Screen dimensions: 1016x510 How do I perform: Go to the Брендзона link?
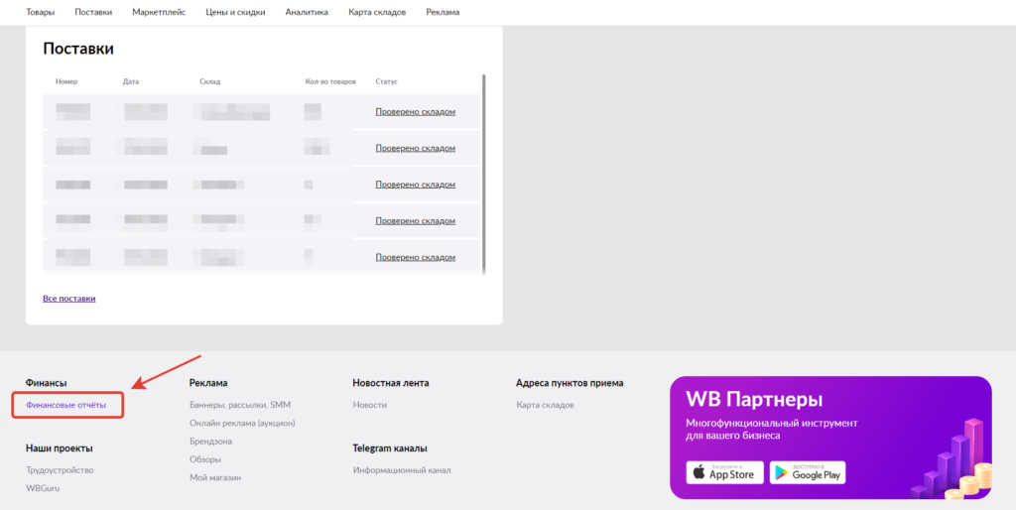tap(210, 442)
